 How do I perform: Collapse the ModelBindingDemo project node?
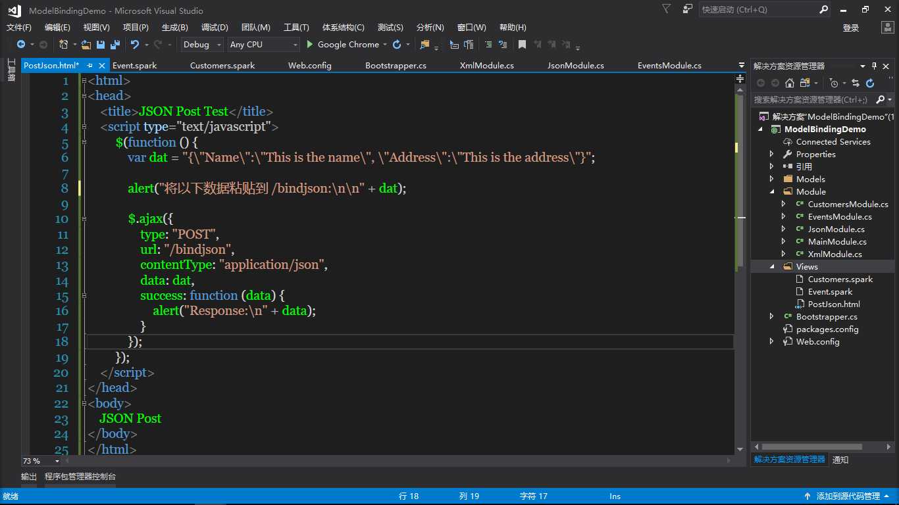click(x=760, y=130)
